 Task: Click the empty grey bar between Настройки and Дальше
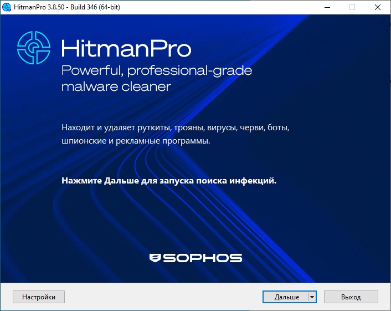click(163, 297)
